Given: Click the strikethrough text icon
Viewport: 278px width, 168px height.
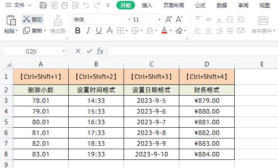Looking at the screenshot, I should pos(109,30).
